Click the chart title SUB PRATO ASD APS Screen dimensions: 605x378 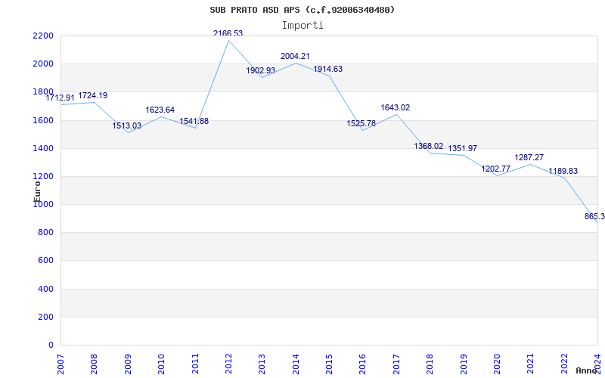302,10
